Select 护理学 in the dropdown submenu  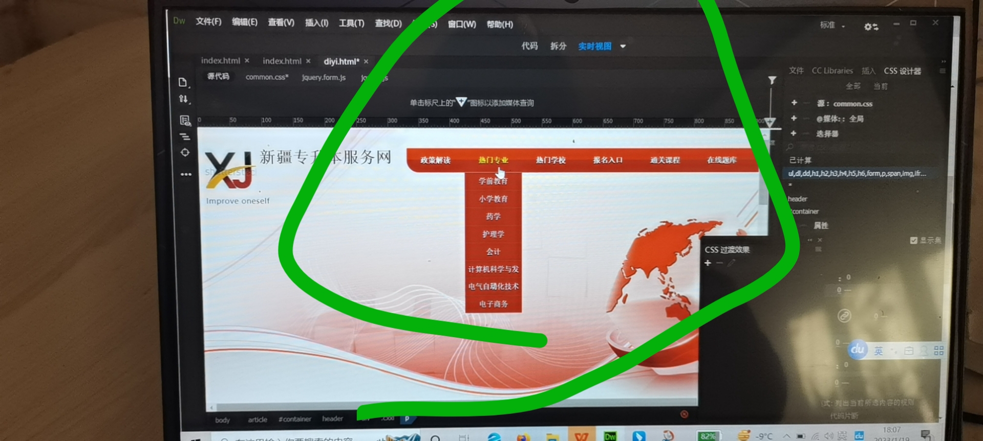[494, 234]
